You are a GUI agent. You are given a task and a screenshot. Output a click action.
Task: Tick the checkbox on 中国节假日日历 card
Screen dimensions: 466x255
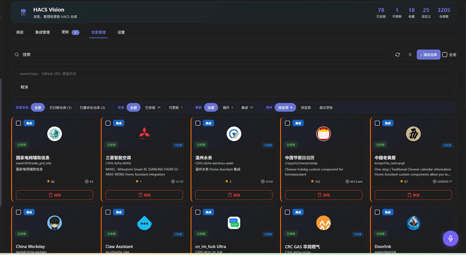tap(287, 123)
